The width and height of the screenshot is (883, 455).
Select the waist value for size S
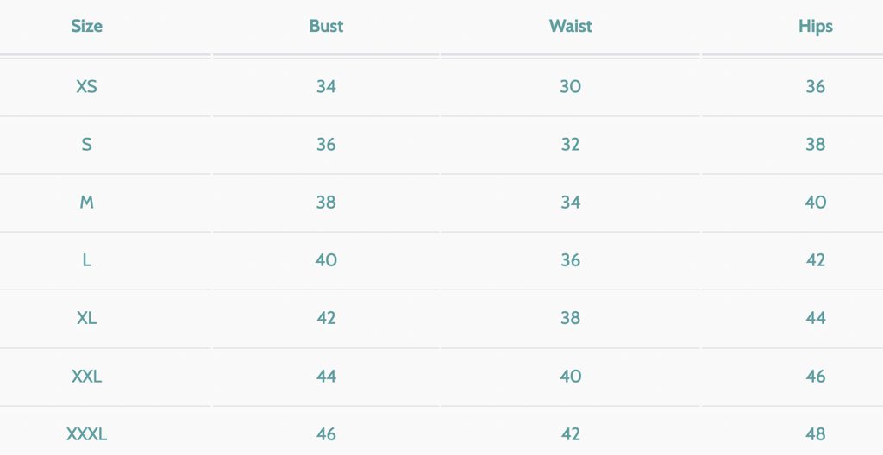570,145
